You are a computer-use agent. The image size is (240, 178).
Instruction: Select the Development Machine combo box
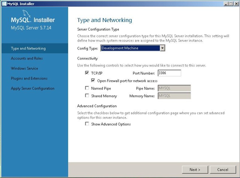tap(132, 48)
